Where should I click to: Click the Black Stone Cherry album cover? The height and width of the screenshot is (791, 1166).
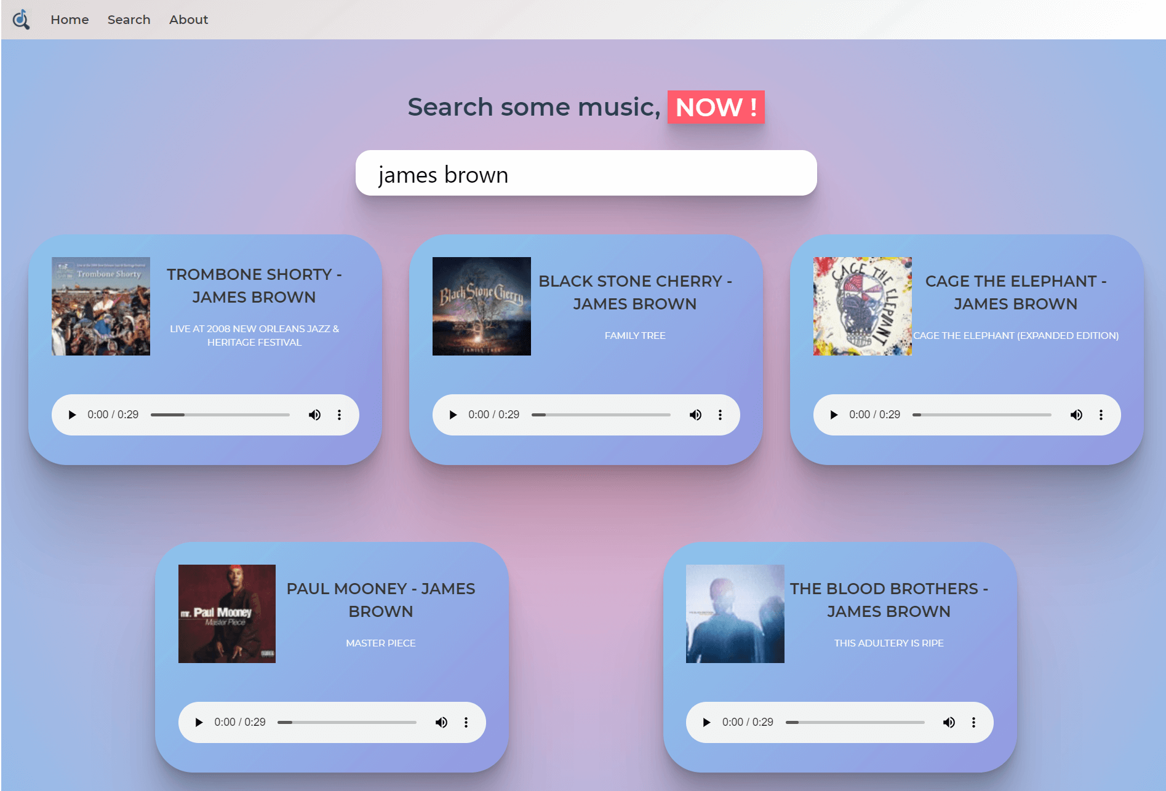coord(482,306)
